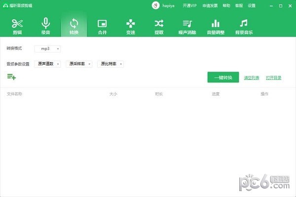Click the hapiya username
296x197 pixels.
point(168,5)
